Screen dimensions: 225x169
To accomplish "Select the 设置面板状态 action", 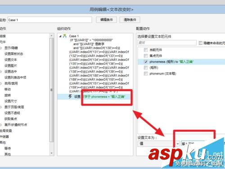I will pos(13,54).
